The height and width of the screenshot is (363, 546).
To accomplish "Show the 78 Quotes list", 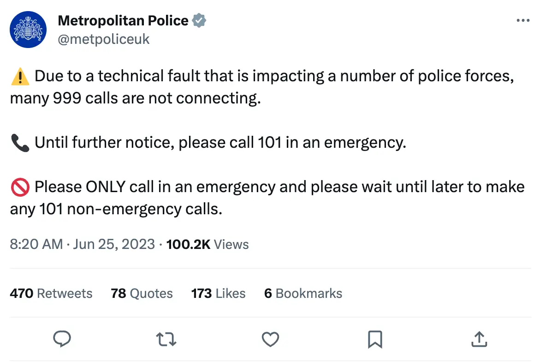I will 142,293.
